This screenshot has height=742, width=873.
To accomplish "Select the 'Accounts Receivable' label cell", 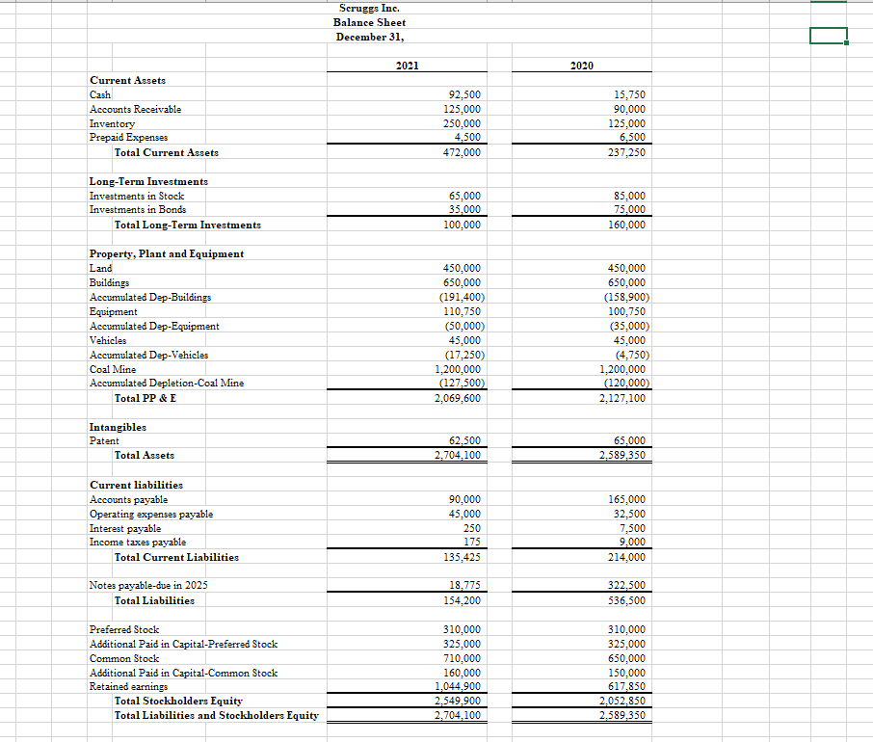I will tap(135, 109).
